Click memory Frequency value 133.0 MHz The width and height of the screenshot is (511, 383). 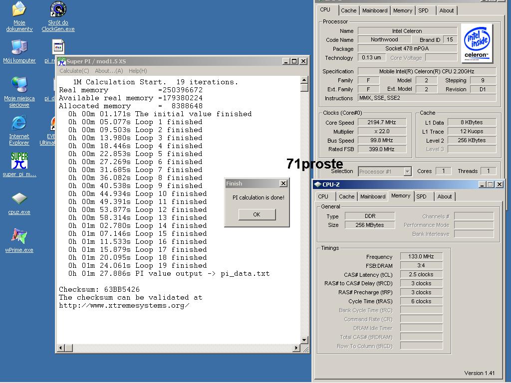(x=421, y=257)
